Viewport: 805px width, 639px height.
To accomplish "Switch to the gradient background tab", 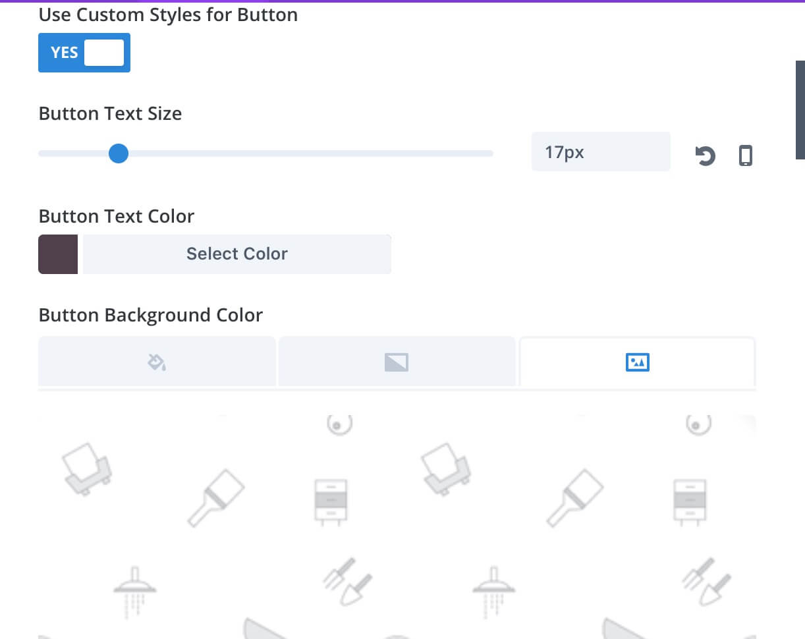I will (x=397, y=361).
